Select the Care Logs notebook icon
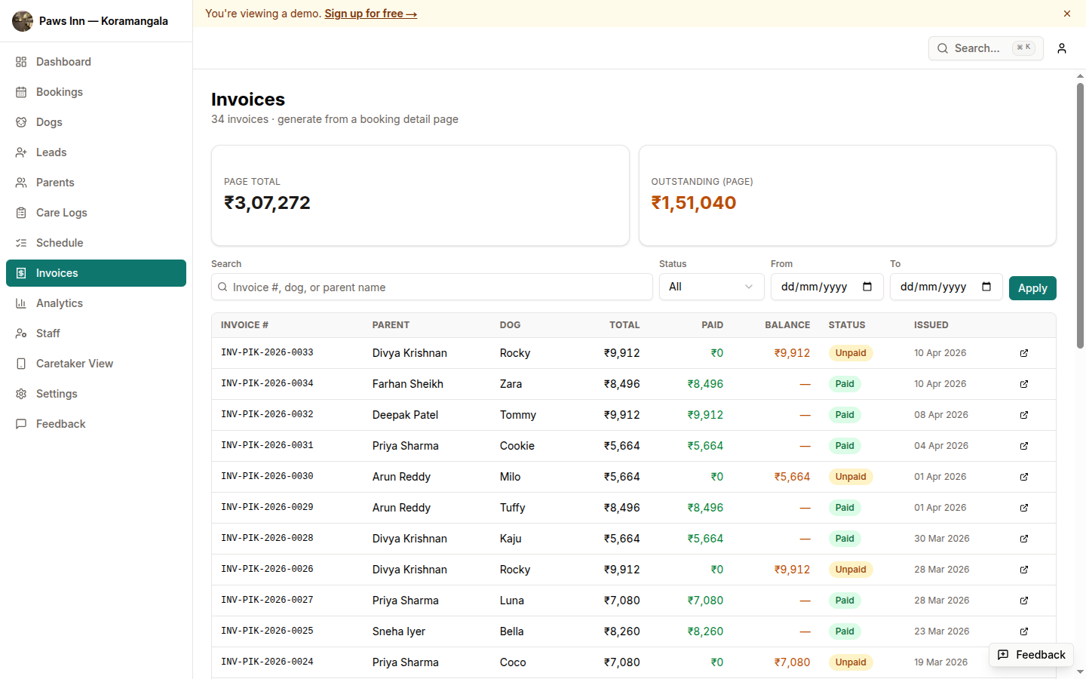The image size is (1086, 679). point(21,212)
